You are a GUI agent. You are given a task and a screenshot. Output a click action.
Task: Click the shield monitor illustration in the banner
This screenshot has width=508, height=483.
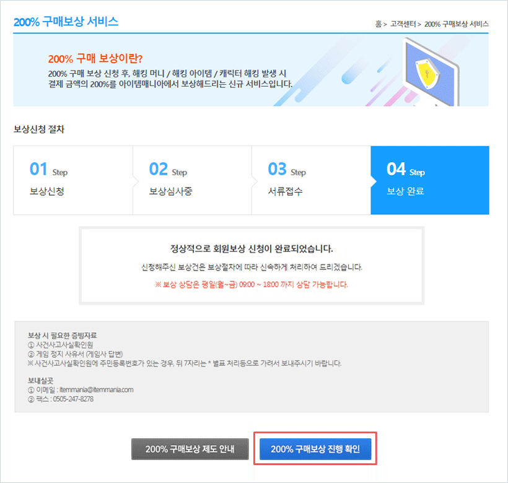(431, 72)
